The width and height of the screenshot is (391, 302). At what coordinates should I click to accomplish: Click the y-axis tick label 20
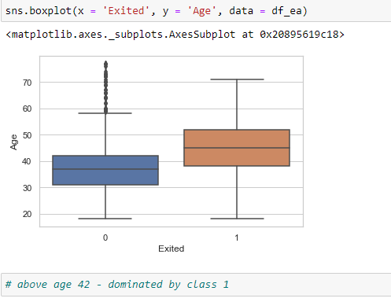click(x=27, y=214)
